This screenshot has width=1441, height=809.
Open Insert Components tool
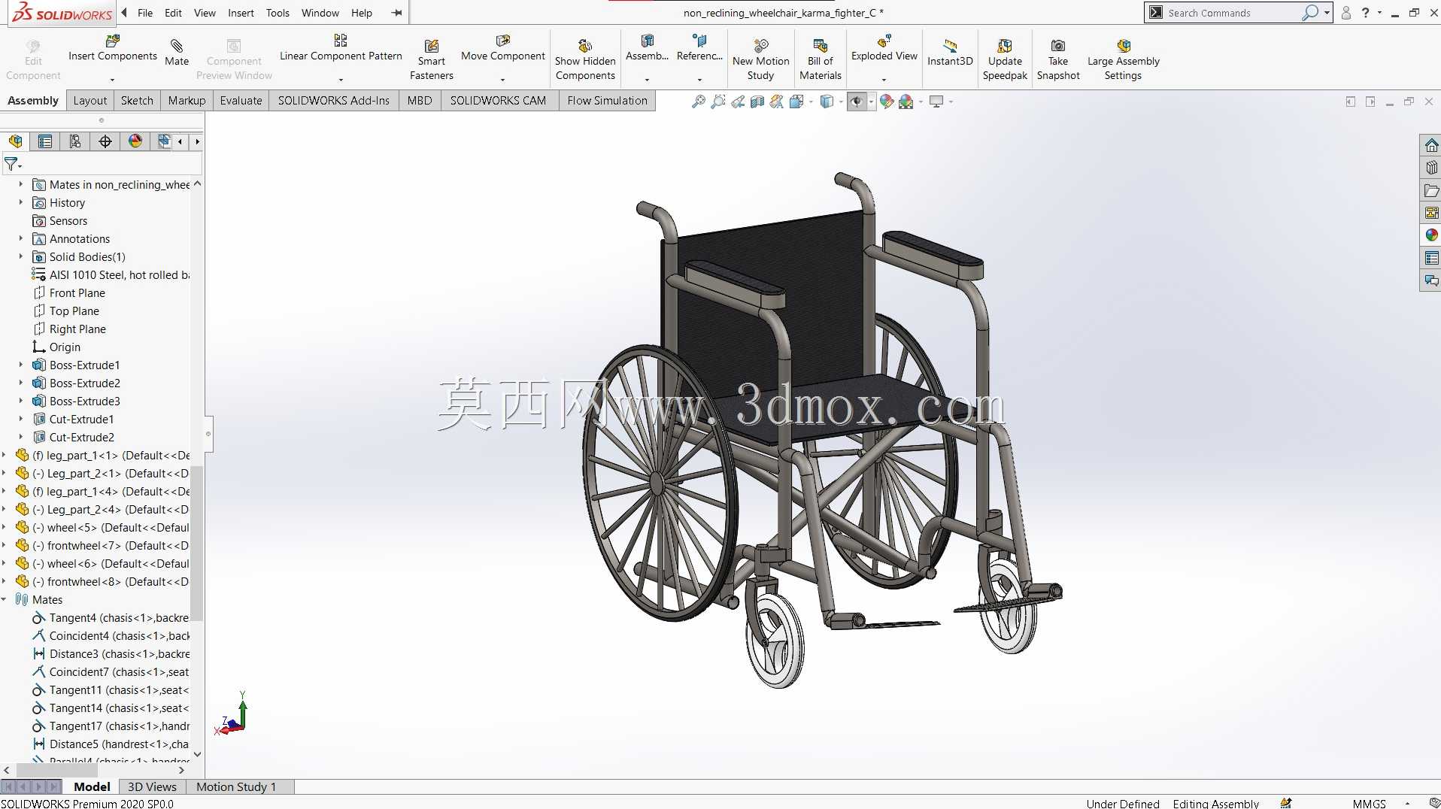tap(113, 48)
